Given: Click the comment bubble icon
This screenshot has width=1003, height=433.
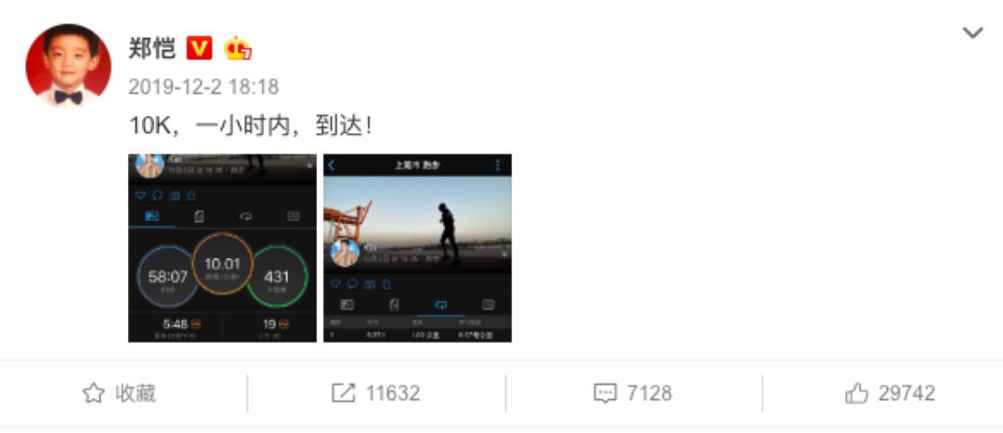Looking at the screenshot, I should pos(606,394).
